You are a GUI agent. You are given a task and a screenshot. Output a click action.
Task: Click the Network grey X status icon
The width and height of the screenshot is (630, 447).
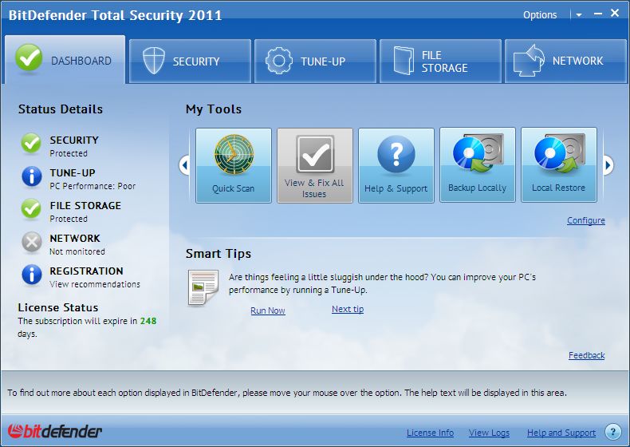(x=31, y=242)
